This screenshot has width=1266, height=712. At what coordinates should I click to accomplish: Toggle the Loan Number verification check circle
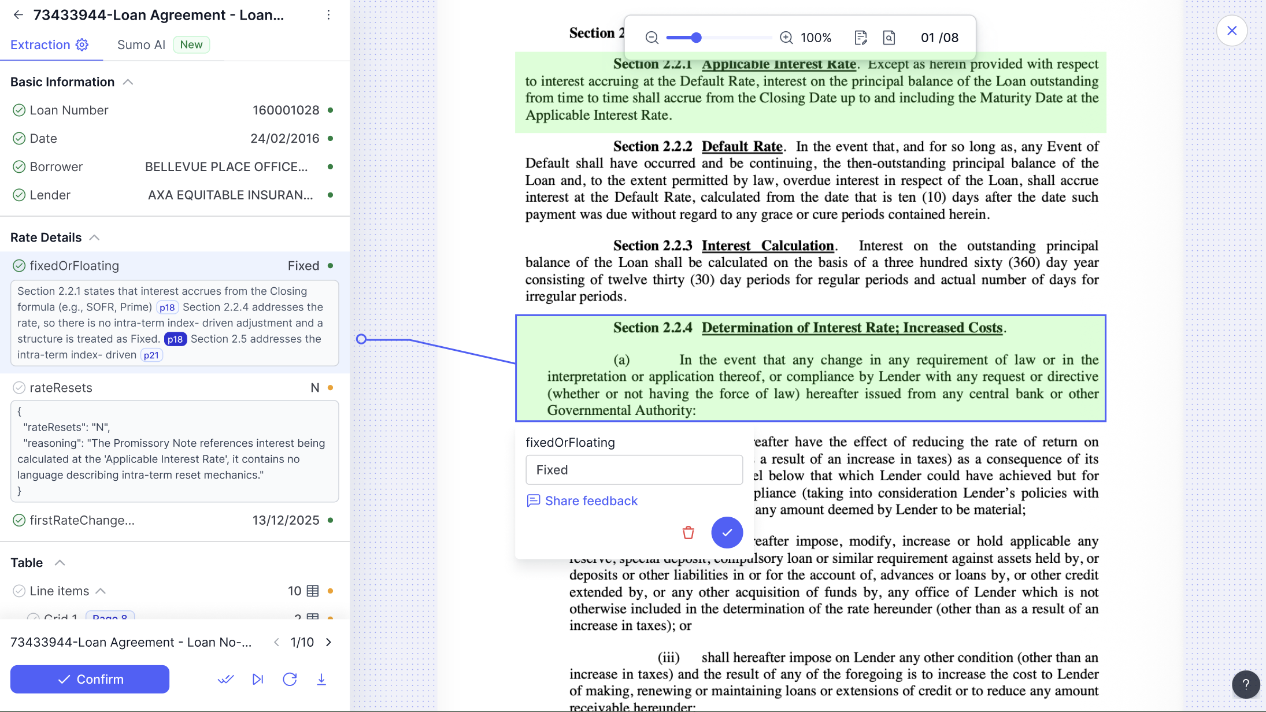tap(19, 110)
